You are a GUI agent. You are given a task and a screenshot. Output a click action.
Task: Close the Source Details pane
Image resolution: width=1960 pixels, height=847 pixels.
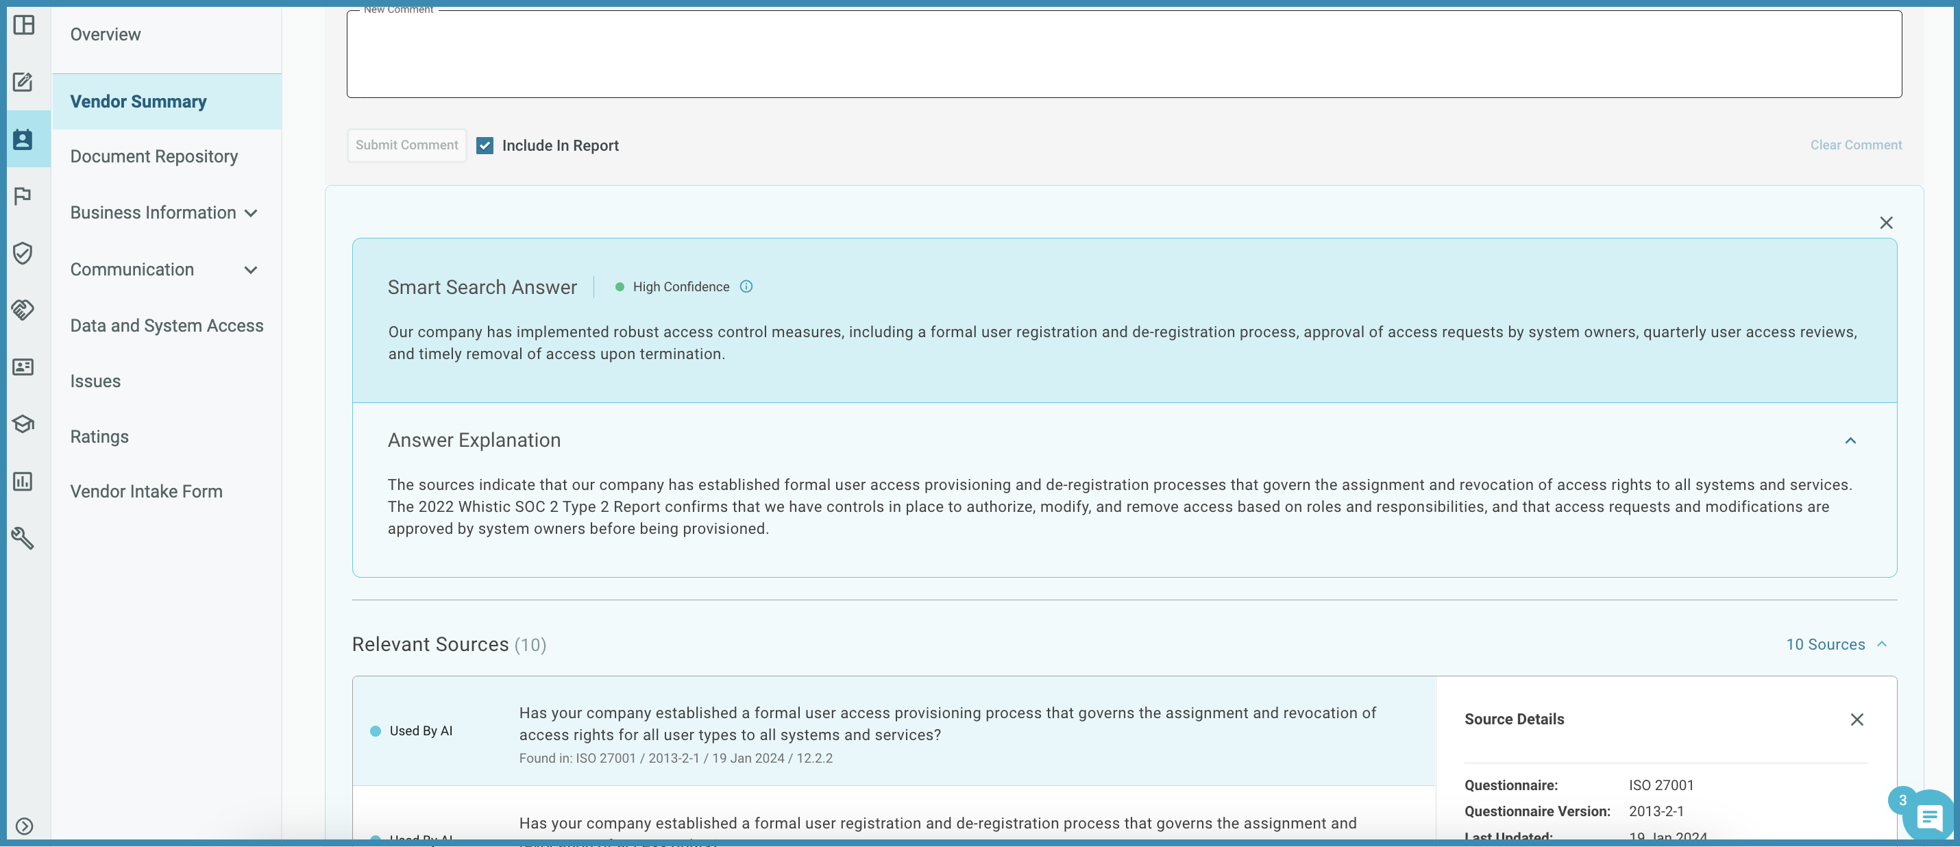pyautogui.click(x=1857, y=720)
